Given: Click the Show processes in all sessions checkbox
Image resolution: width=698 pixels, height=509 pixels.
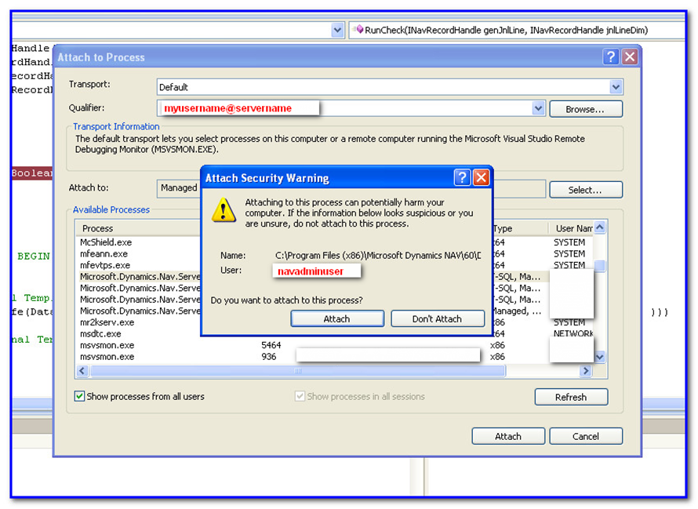Looking at the screenshot, I should click(x=301, y=396).
